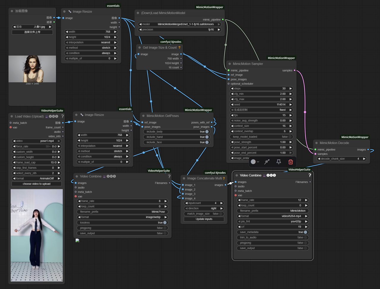This screenshot has width=380, height=289.
Task: Click the 选择文件上传 upload button
Action: pyautogui.click(x=32, y=32)
